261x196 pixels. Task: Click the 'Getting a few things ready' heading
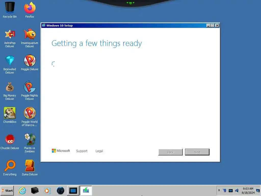click(x=97, y=43)
